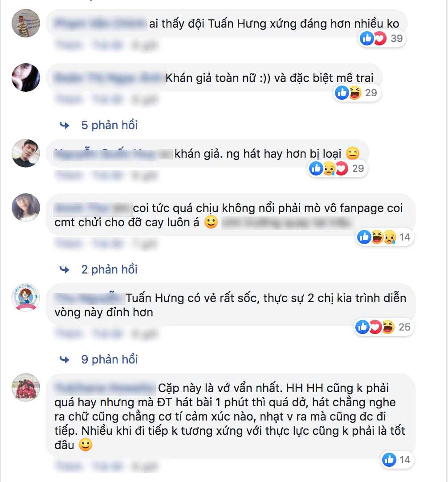Expand the '9 phản hồi' replies
The image size is (448, 482).
(109, 359)
